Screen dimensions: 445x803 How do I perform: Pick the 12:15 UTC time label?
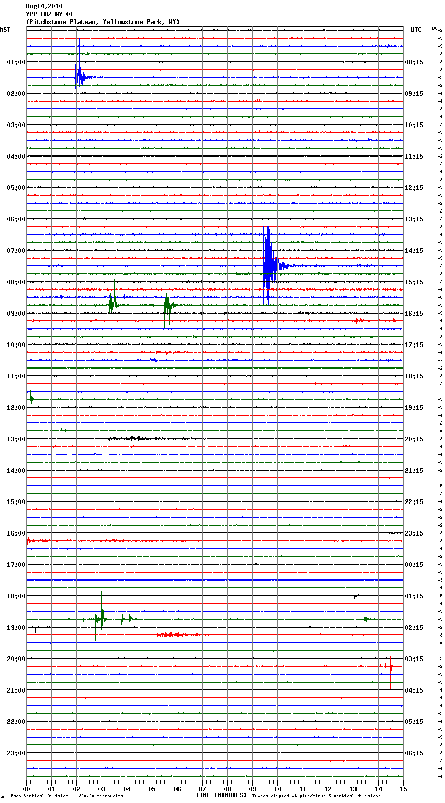point(414,188)
